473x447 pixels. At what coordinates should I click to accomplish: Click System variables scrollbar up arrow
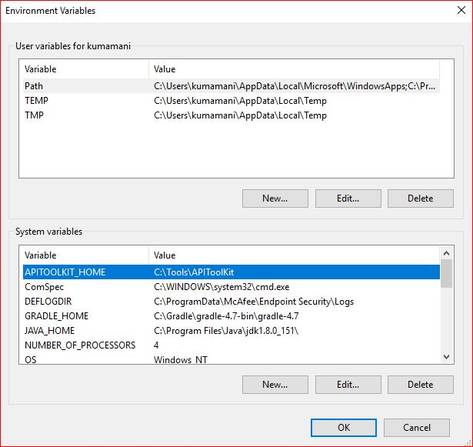point(446,253)
